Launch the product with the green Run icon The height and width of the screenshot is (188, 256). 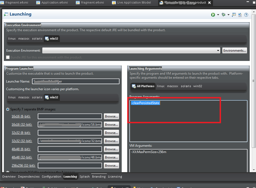click(213, 15)
